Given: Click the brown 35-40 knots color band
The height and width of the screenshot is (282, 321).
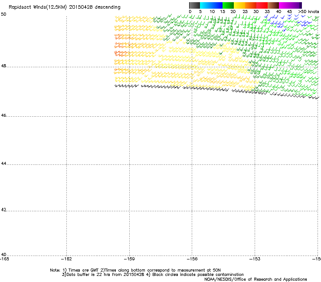Looking at the screenshot, I should point(273,5).
